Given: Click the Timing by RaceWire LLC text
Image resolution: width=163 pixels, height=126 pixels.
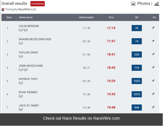Looking at the screenshot, I should (21, 9).
